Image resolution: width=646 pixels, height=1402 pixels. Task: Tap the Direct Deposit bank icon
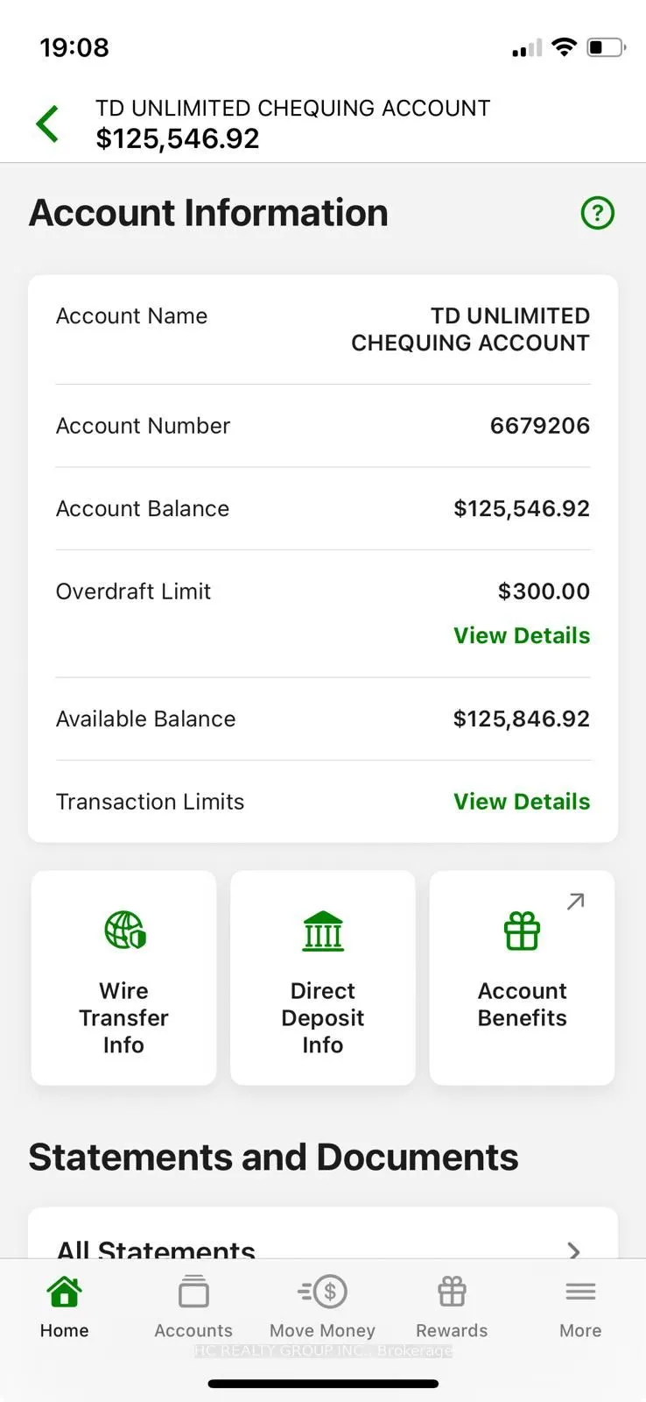point(323,931)
